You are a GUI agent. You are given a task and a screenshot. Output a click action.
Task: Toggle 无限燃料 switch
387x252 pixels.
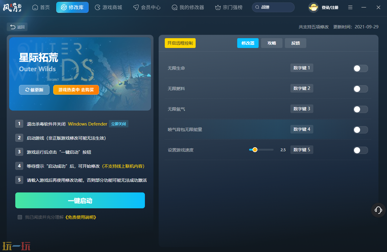point(360,89)
